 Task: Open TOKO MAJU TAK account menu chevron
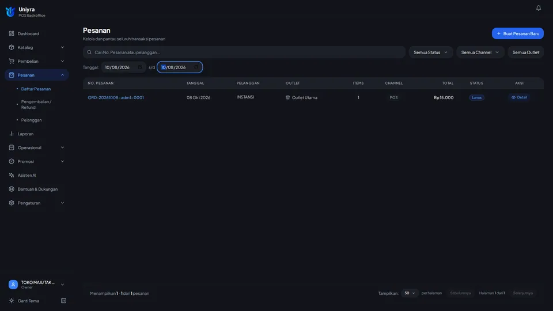point(62,285)
